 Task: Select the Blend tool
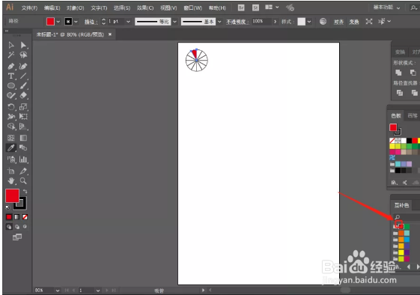(23, 148)
